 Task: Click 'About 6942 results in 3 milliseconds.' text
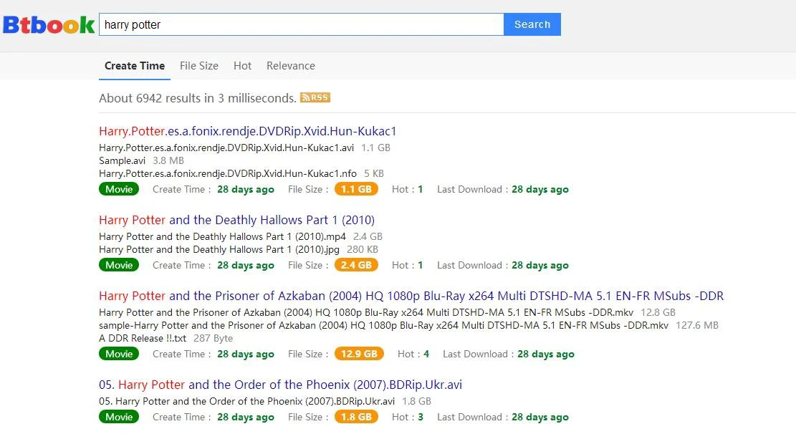(198, 98)
